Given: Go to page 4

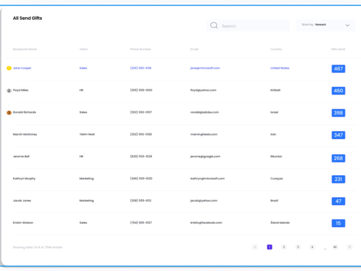Looking at the screenshot, I should click(x=312, y=247).
